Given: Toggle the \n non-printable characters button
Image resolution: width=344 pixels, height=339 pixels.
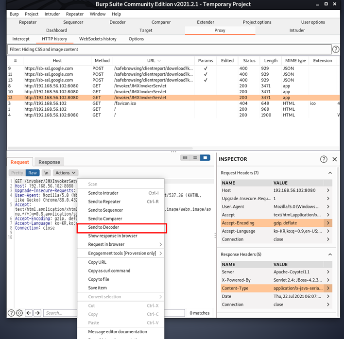Looking at the screenshot, I should [46, 173].
